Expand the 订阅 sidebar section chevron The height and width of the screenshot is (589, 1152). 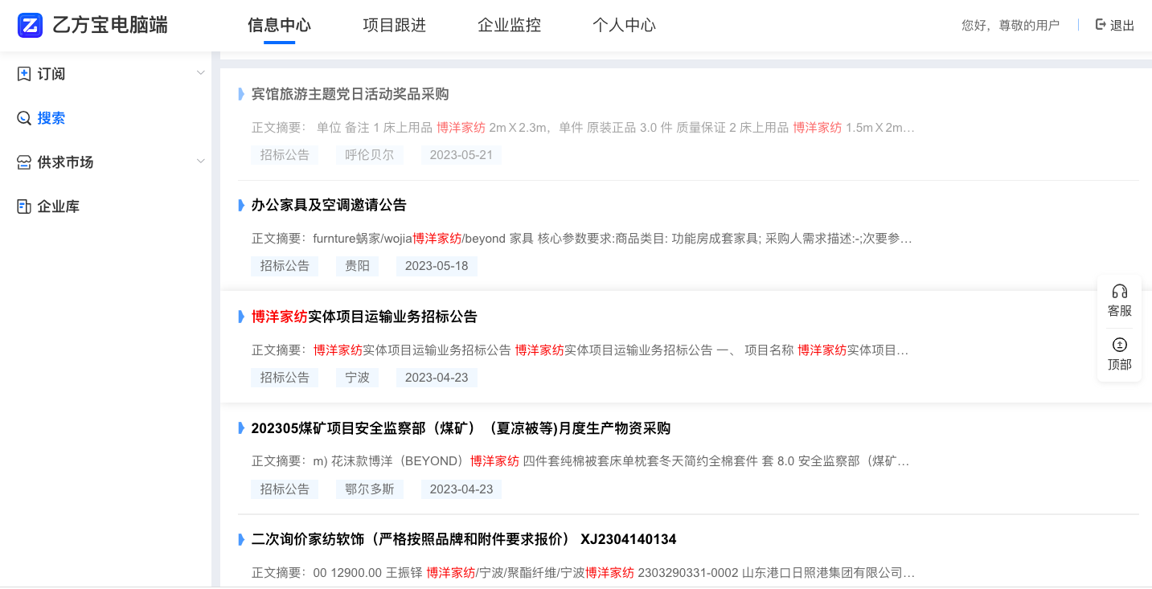tap(201, 74)
